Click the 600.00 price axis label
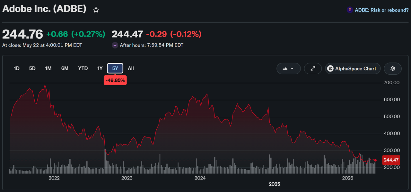411x192 pixels. point(392,100)
